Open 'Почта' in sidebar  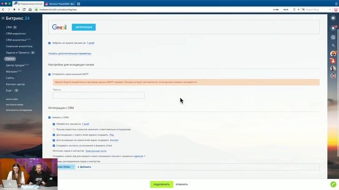(x=10, y=59)
